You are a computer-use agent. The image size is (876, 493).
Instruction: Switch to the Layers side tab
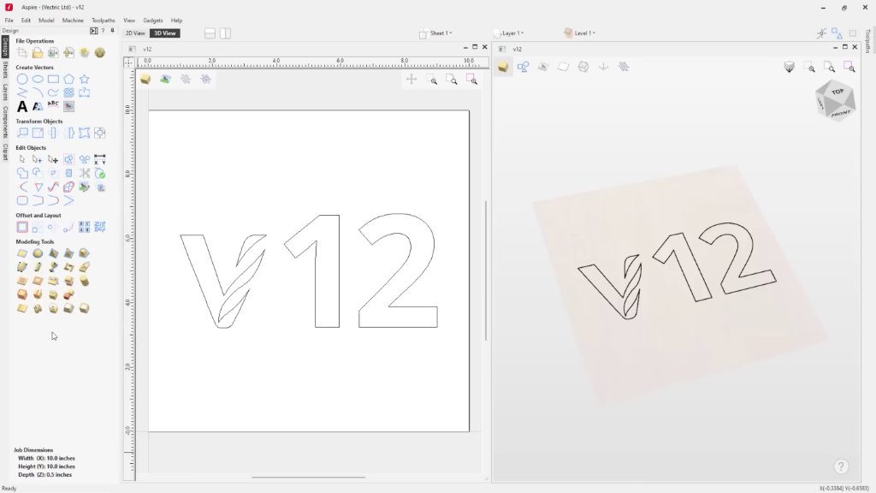pos(5,92)
